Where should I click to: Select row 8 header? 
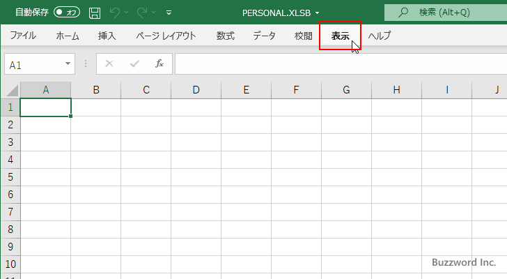(10, 229)
